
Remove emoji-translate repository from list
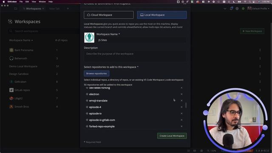(x=181, y=101)
